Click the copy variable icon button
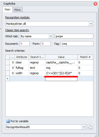This screenshot has height=137, width=99. point(90,127)
